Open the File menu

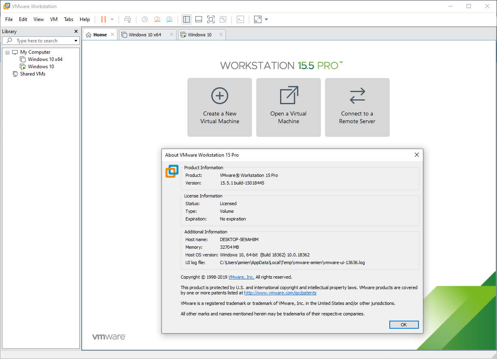pyautogui.click(x=9, y=19)
